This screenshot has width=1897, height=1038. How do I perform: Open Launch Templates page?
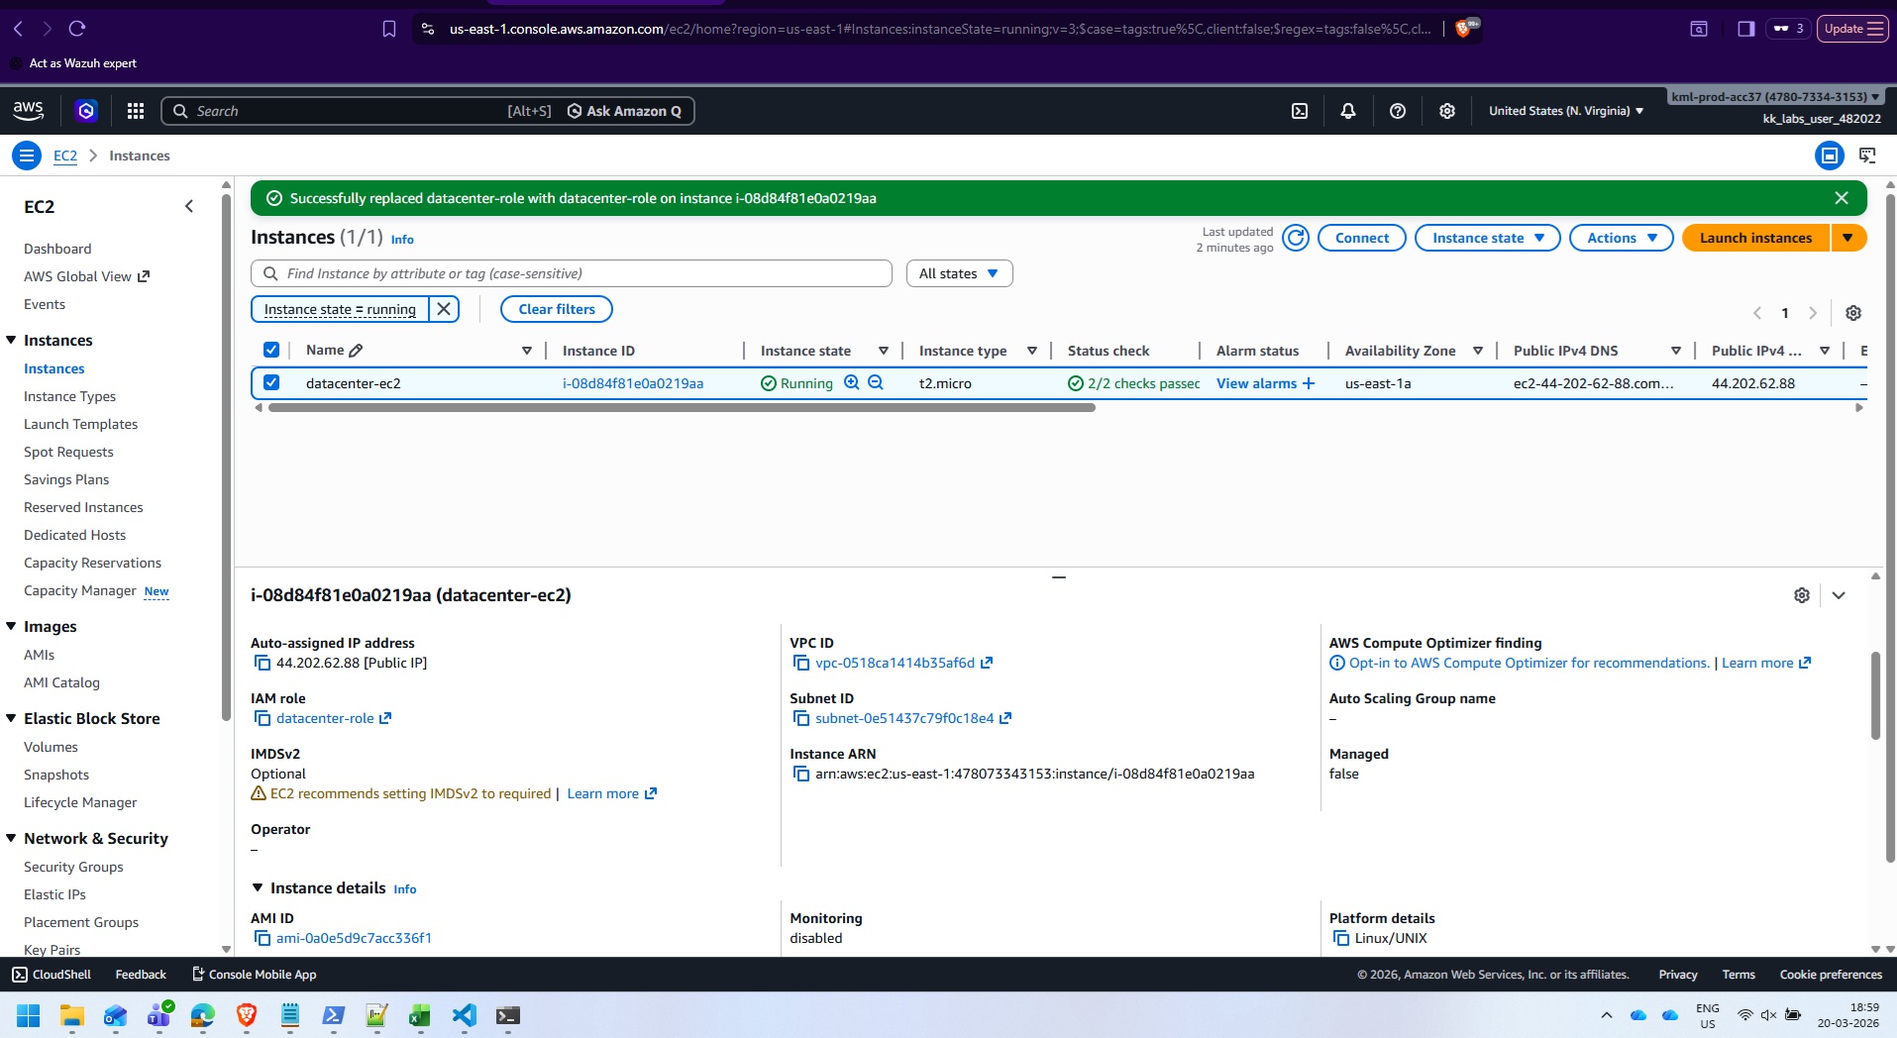80,424
